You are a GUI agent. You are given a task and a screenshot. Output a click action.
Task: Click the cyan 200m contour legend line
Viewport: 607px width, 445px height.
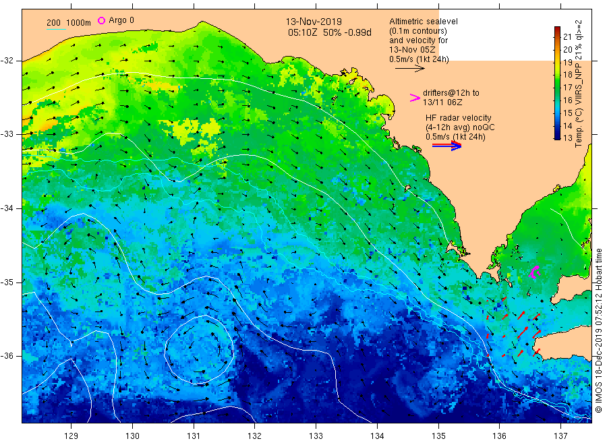pos(56,29)
